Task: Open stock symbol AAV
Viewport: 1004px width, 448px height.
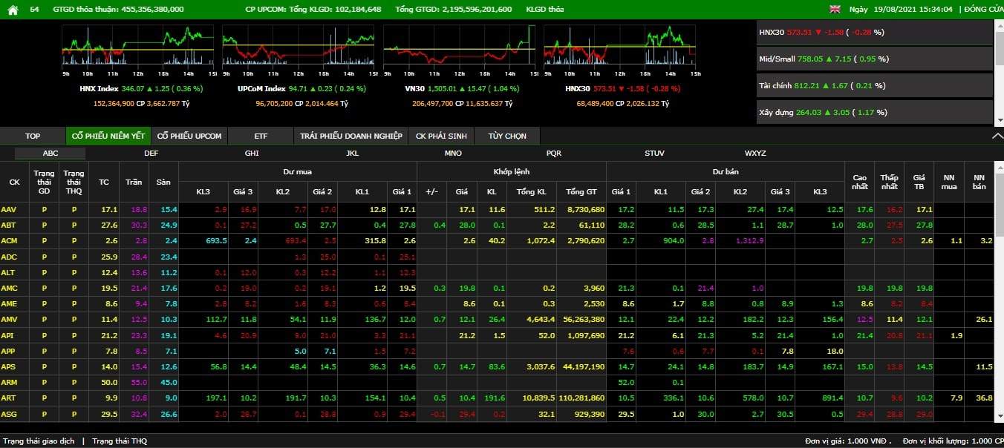Action: coord(9,210)
